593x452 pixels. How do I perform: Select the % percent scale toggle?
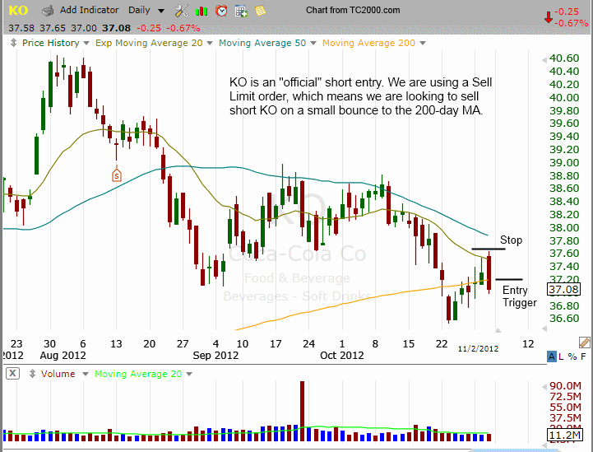572,356
